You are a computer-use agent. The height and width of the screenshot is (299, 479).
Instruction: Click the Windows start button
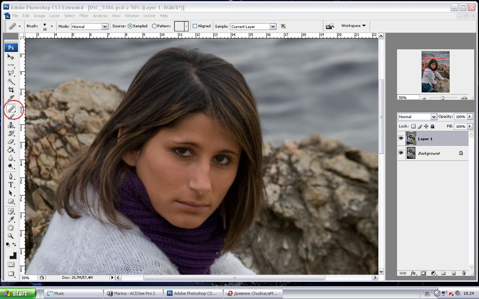[x=18, y=293]
